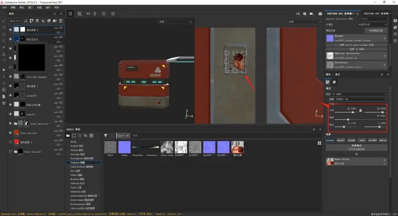Open the right viewport material dropdown
The width and height of the screenshot is (398, 216).
pyautogui.click(x=304, y=22)
